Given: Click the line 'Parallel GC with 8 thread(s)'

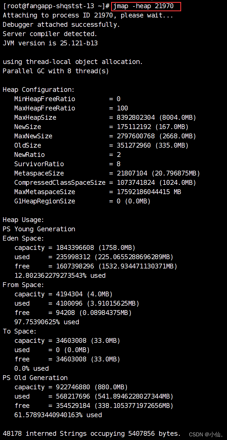Looking at the screenshot, I should pyautogui.click(x=56, y=71).
